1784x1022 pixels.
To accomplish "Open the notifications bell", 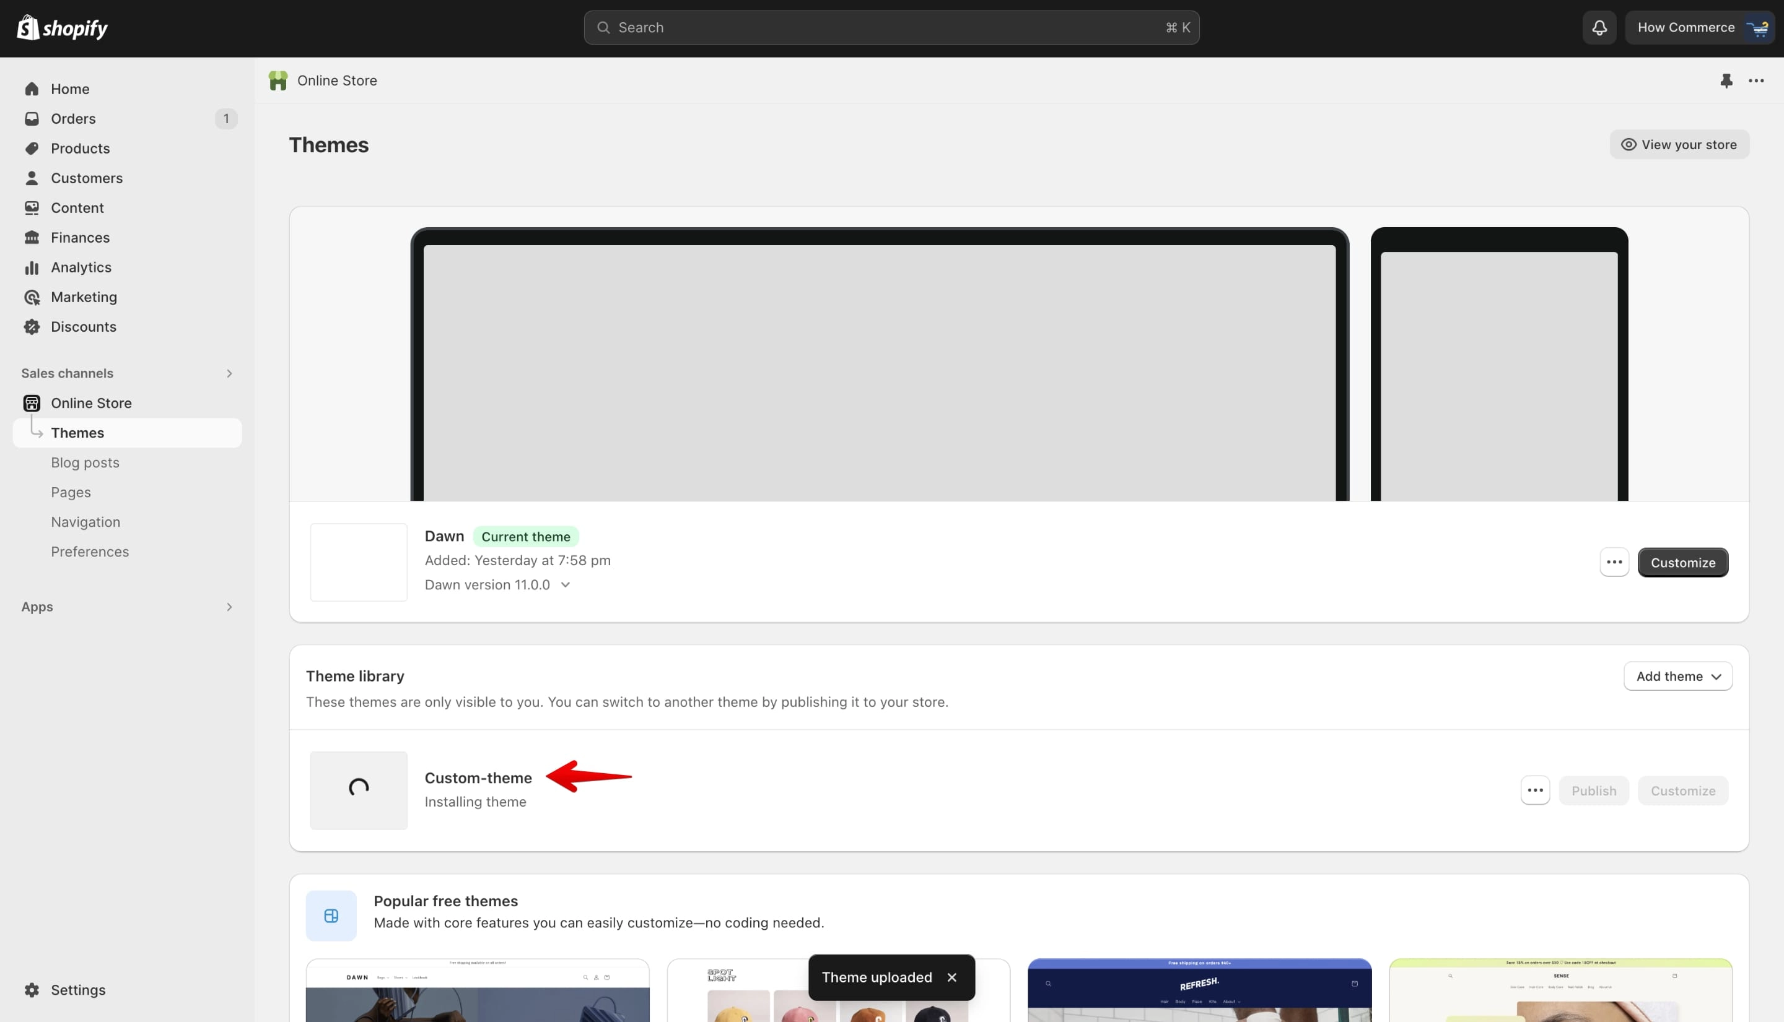I will pyautogui.click(x=1599, y=27).
